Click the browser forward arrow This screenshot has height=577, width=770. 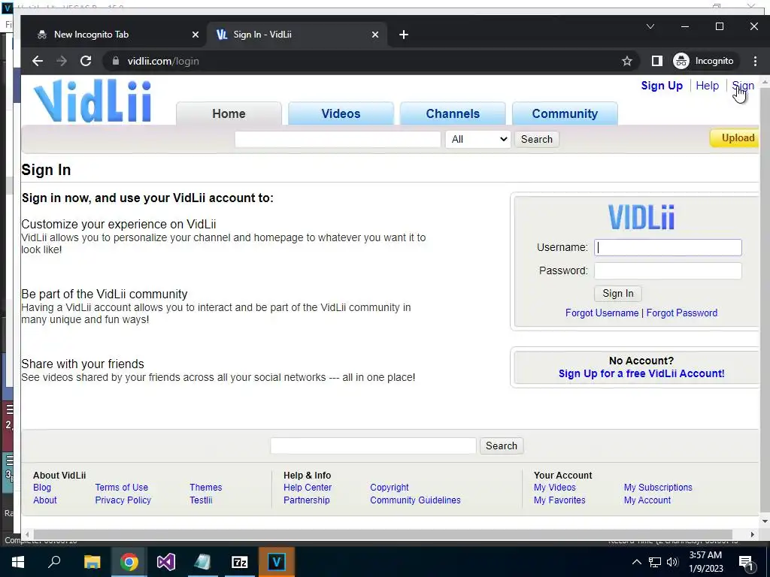(x=62, y=61)
